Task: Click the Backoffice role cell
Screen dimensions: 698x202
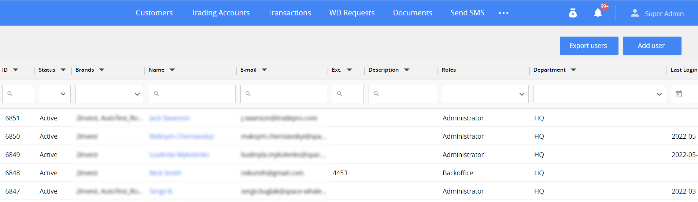Action: (458, 173)
